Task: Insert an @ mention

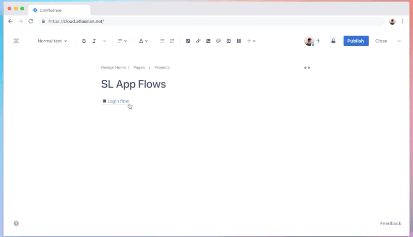Action: (218, 41)
